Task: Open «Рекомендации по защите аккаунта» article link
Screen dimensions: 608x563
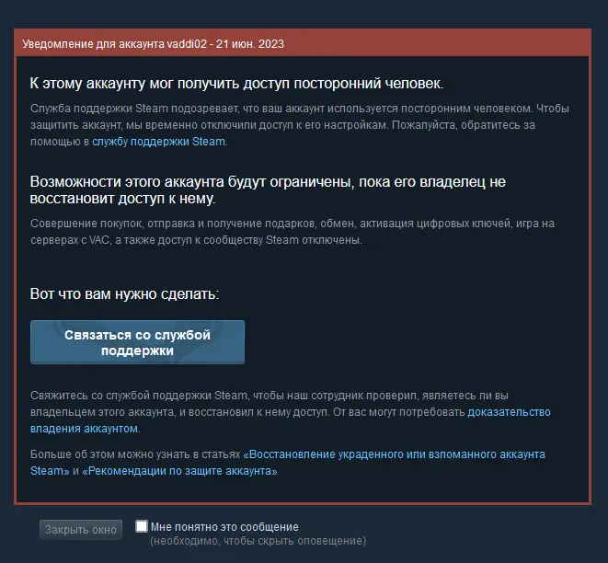Action: (179, 471)
